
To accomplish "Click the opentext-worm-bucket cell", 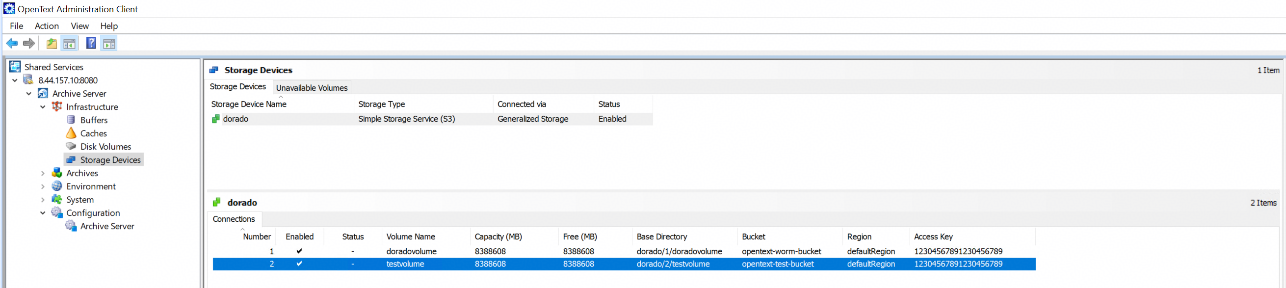I will click(781, 251).
